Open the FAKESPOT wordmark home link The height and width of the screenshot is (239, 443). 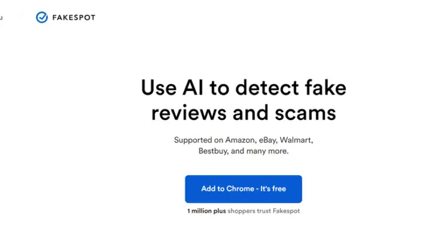74,18
